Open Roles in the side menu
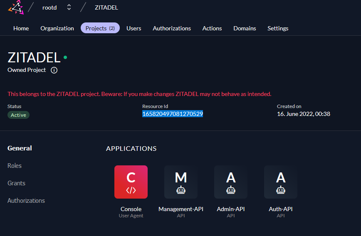The width and height of the screenshot is (361, 236). pyautogui.click(x=14, y=166)
